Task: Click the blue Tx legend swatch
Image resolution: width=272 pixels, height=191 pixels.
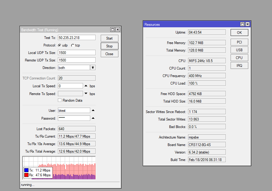Action: pyautogui.click(x=26, y=170)
